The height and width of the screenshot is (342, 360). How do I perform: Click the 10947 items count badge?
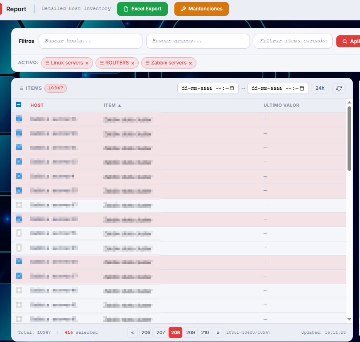(x=56, y=88)
